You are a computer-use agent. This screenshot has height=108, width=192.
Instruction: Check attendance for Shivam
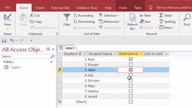[131, 80]
